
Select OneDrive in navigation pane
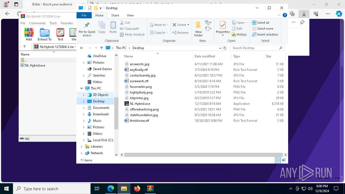pos(99,56)
